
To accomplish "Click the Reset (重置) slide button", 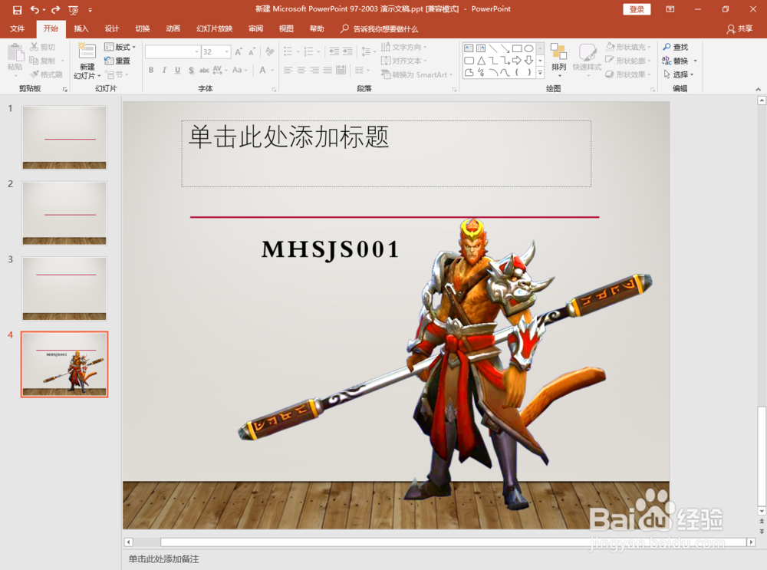I will click(117, 61).
